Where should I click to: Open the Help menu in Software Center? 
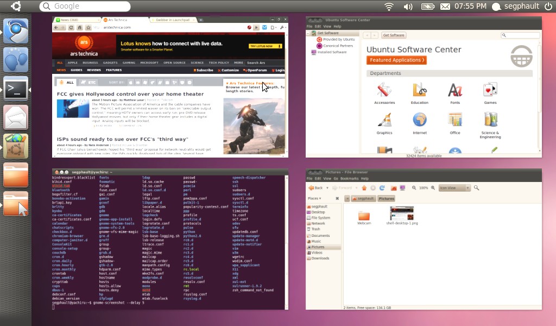pyautogui.click(x=337, y=26)
